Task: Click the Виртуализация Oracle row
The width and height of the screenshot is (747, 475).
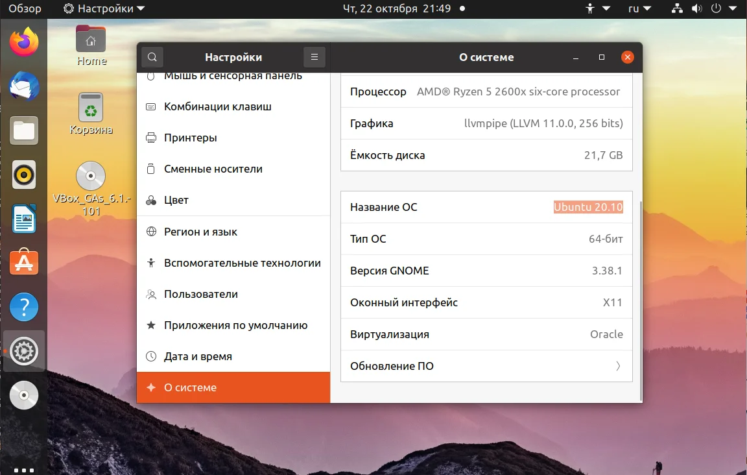Action: [x=486, y=334]
